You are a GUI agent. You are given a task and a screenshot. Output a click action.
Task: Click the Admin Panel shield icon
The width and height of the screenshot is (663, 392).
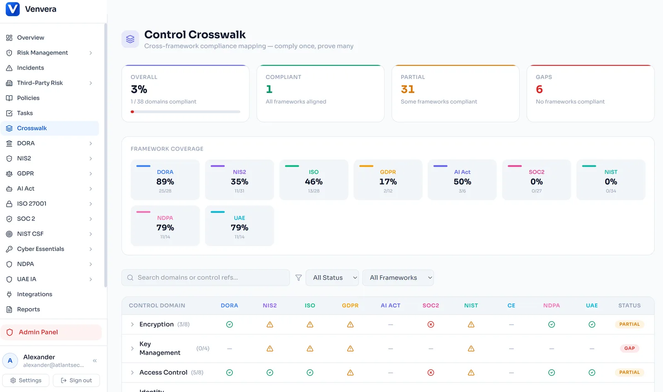(10, 332)
